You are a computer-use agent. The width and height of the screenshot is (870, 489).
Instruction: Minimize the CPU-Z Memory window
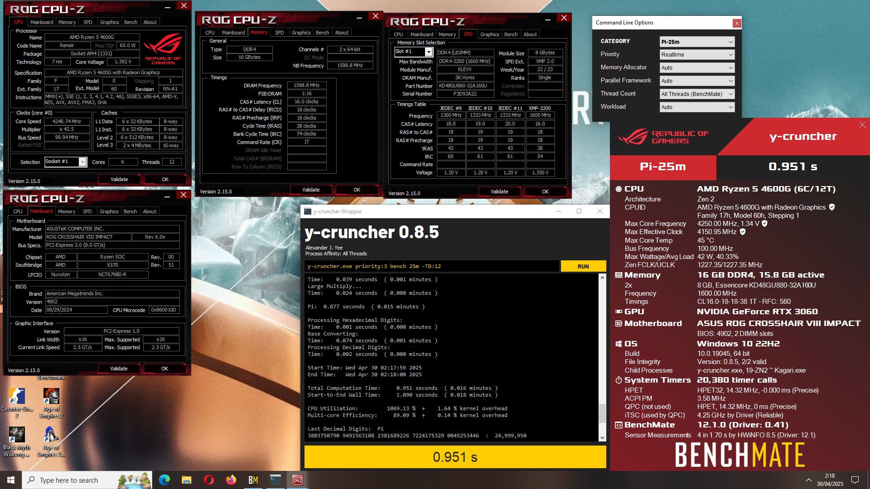click(x=359, y=18)
